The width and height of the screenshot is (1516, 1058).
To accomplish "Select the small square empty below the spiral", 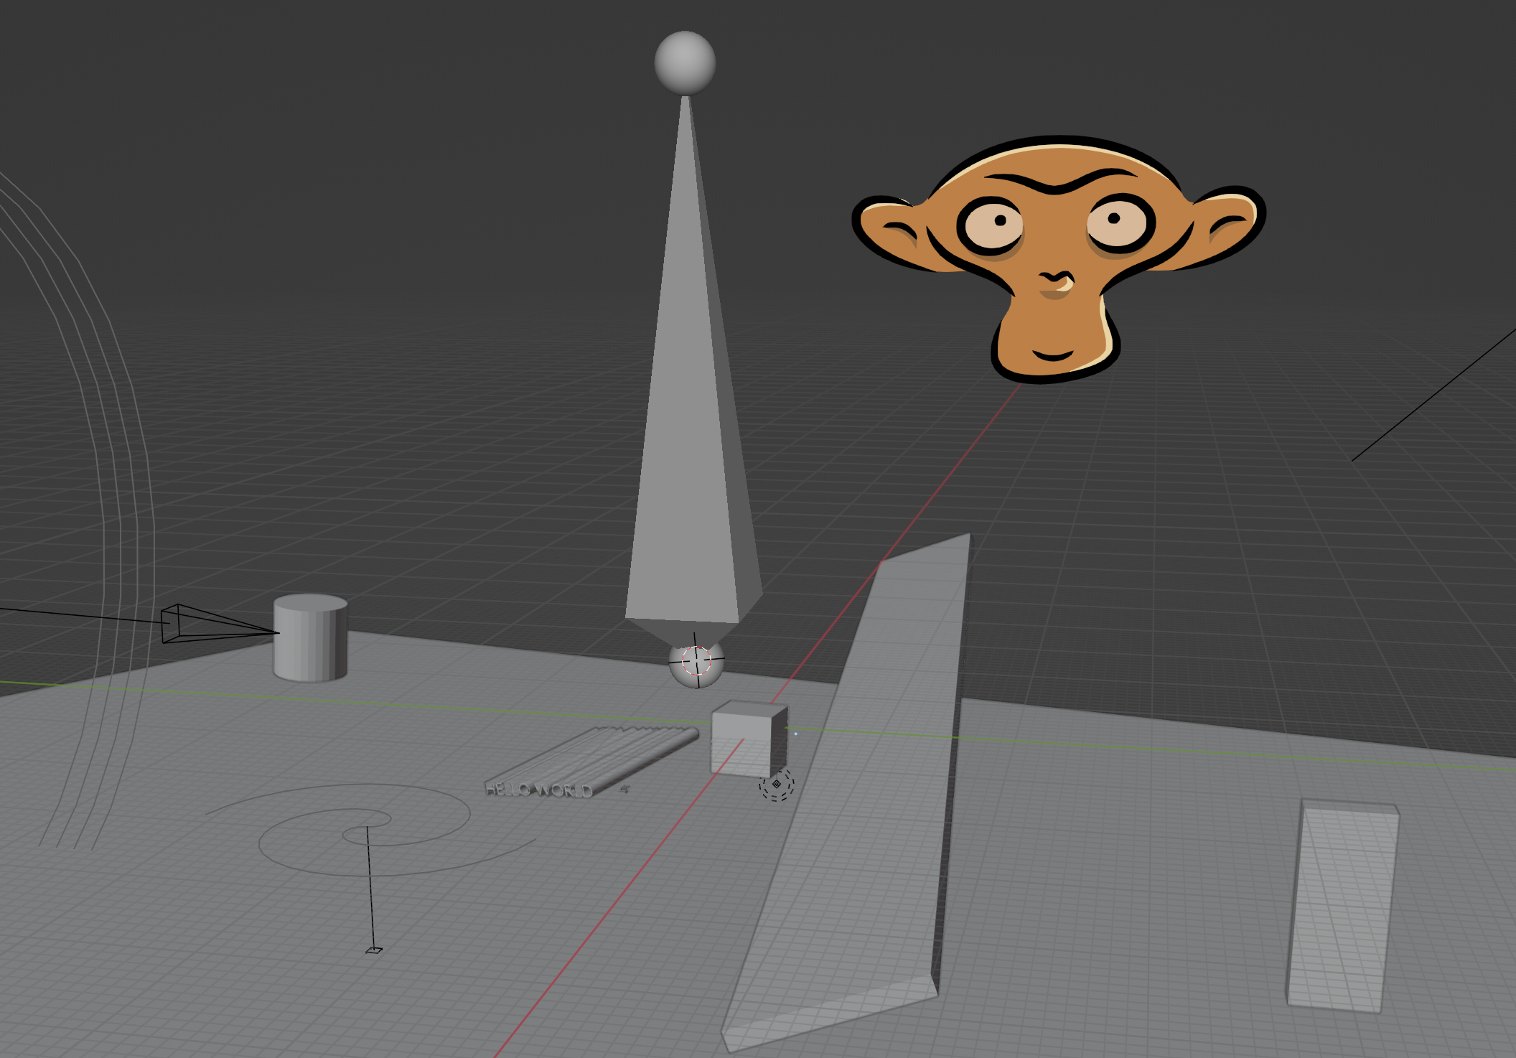I will 374,950.
